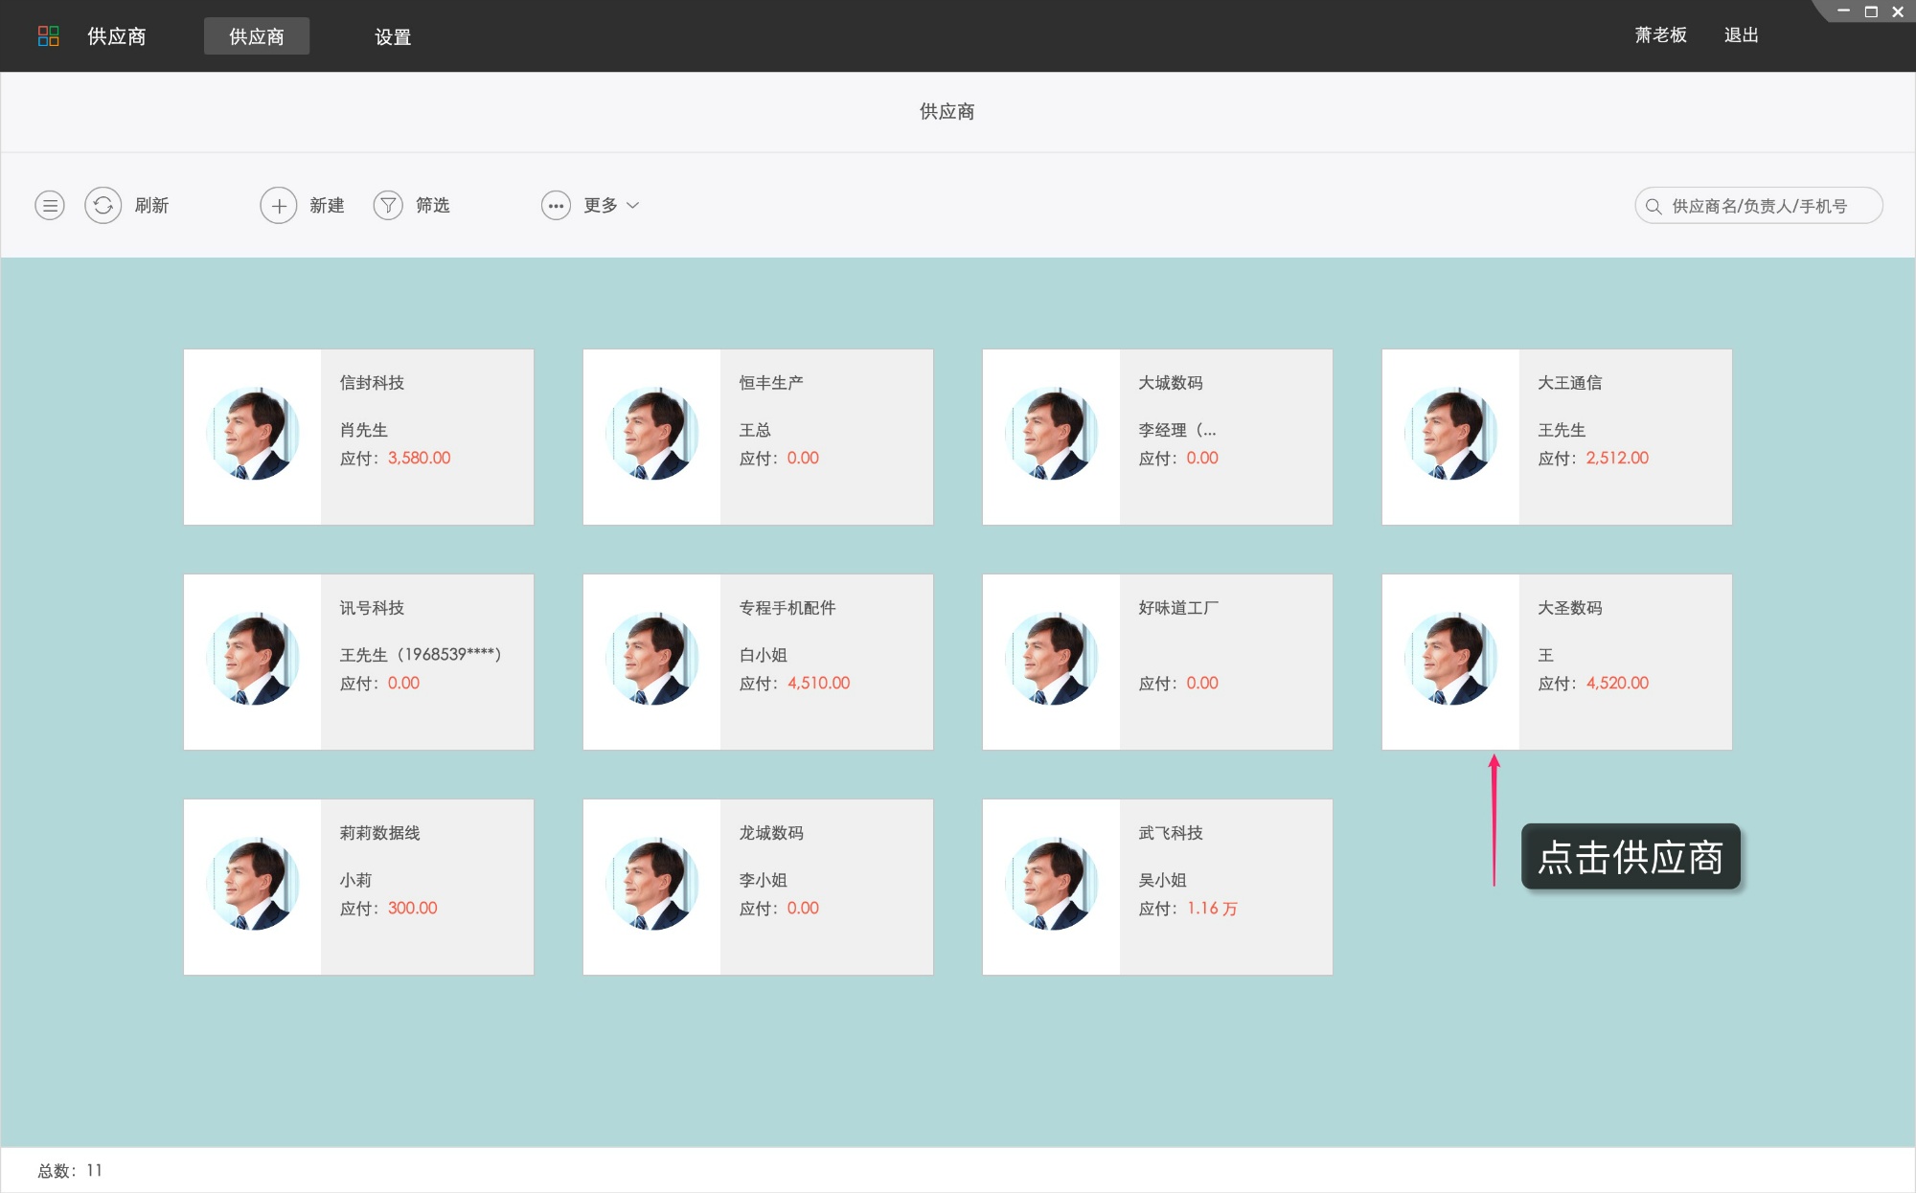
Task: Switch to the 设置 tab
Action: pos(393,36)
